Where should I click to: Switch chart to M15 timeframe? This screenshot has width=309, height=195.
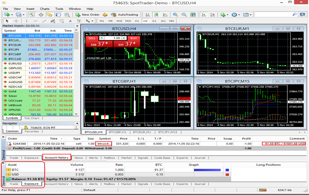pos(119,21)
